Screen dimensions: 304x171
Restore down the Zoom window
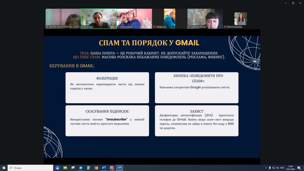coord(293,3)
